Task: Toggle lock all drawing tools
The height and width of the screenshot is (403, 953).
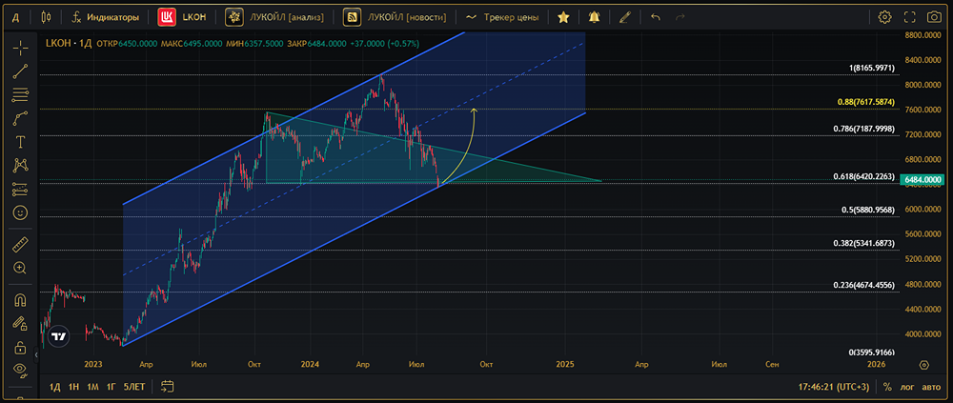Action: tap(20, 348)
